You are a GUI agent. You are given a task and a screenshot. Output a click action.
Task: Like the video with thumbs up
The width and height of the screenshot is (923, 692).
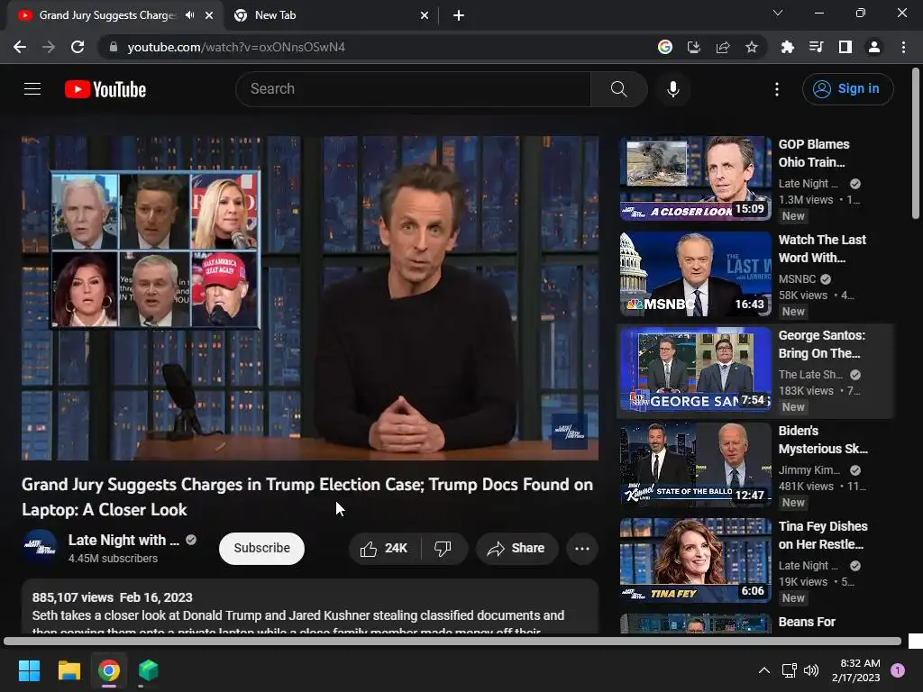(x=384, y=549)
